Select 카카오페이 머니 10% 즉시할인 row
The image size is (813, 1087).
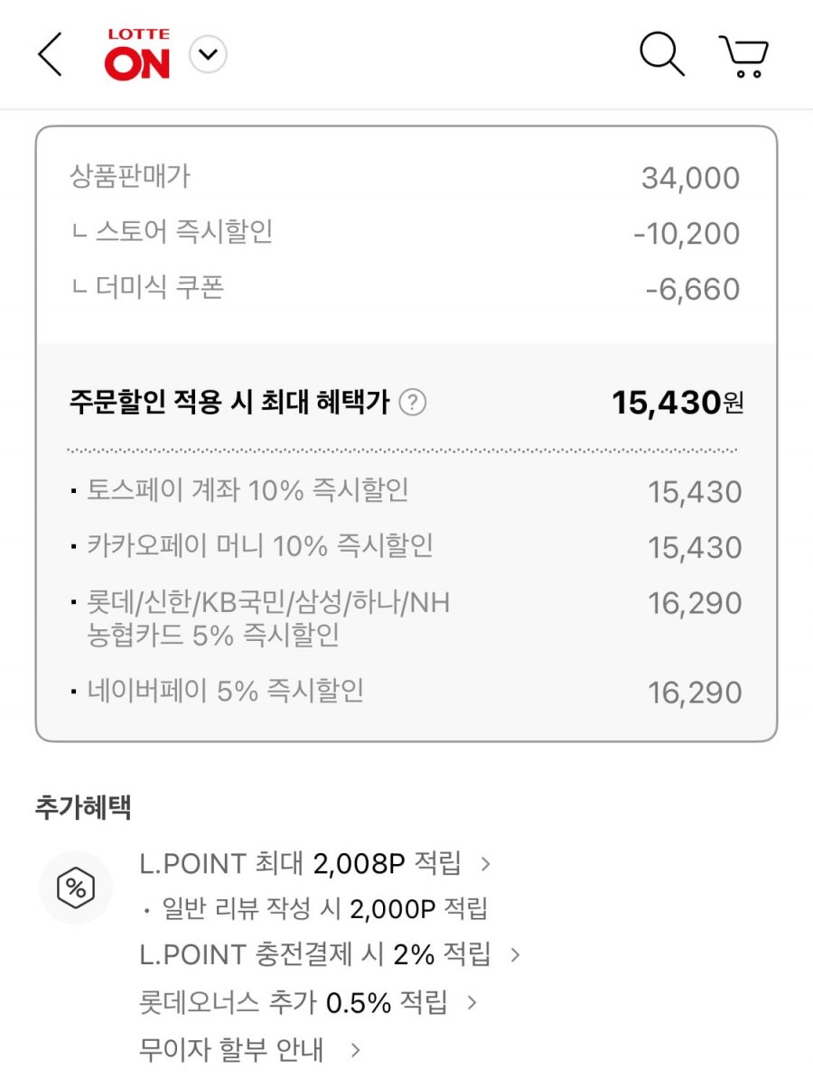[x=406, y=546]
